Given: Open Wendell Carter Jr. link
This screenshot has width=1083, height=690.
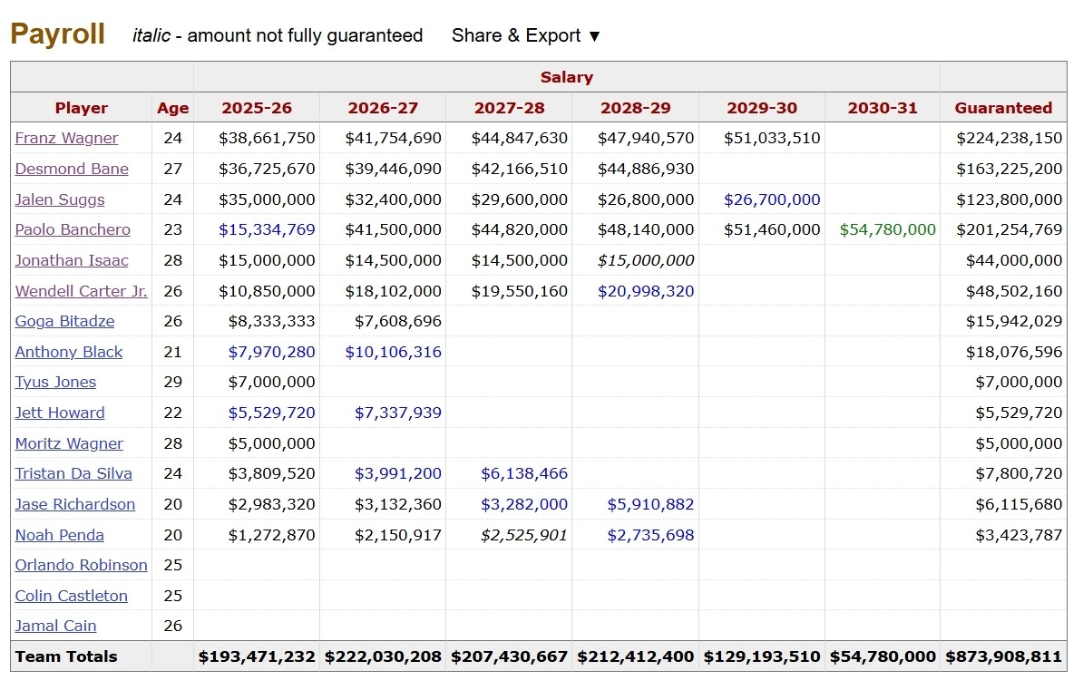Looking at the screenshot, I should [81, 291].
